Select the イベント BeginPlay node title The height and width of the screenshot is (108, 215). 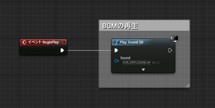point(43,42)
